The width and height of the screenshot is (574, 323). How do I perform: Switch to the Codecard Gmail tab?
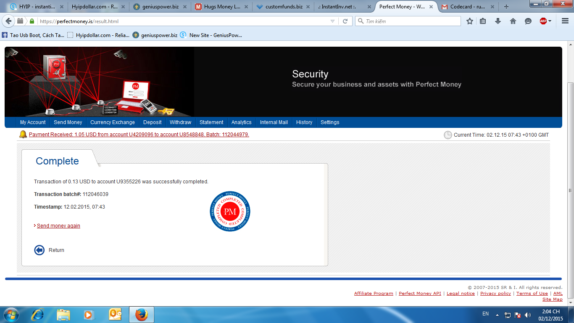point(467,7)
